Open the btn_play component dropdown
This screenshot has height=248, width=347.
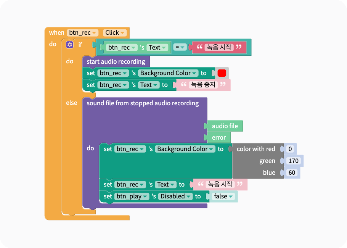coord(132,196)
